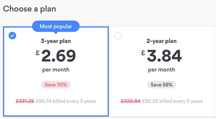Click the pound symbol beside 2.69
Image resolution: width=216 pixels, height=119 pixels.
click(38, 53)
